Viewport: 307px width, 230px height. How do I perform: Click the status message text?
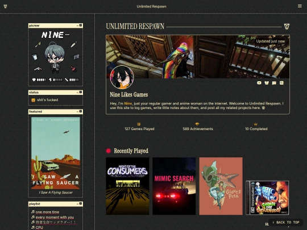(48, 100)
